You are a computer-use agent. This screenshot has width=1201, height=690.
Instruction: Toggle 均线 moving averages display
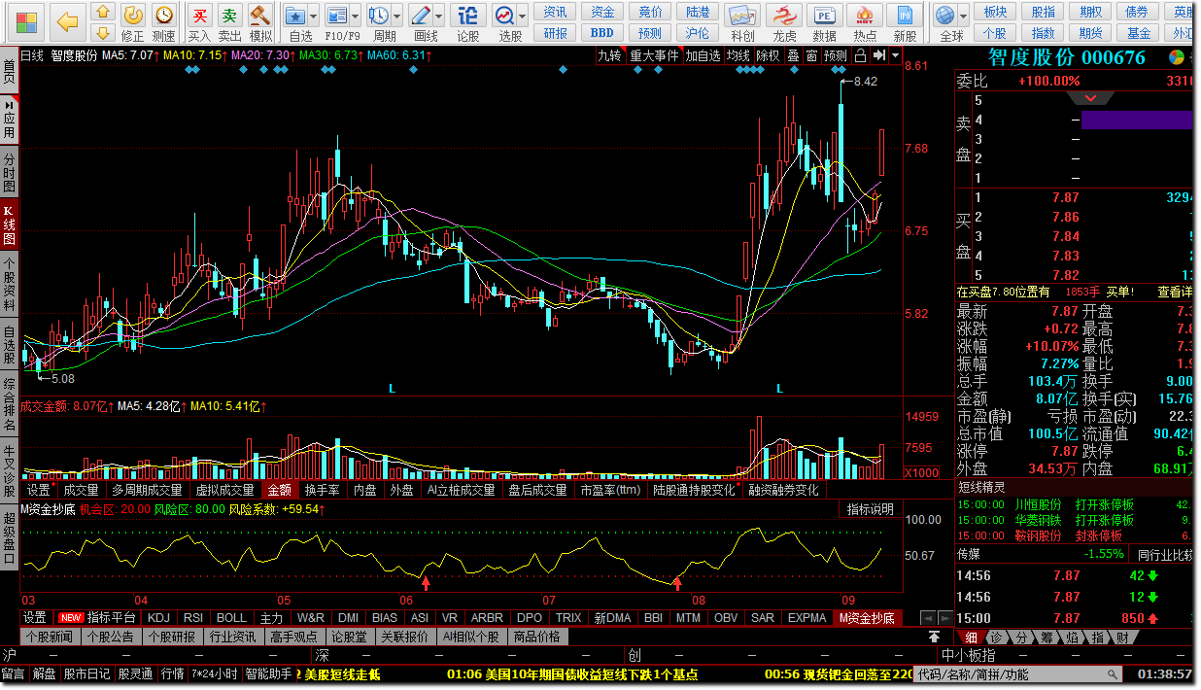(738, 55)
